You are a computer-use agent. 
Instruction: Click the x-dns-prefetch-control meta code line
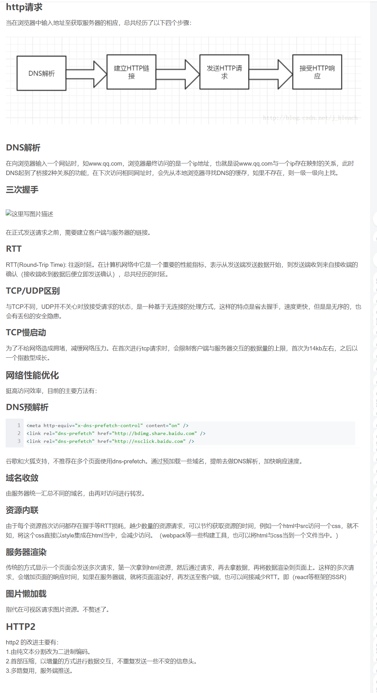click(107, 426)
